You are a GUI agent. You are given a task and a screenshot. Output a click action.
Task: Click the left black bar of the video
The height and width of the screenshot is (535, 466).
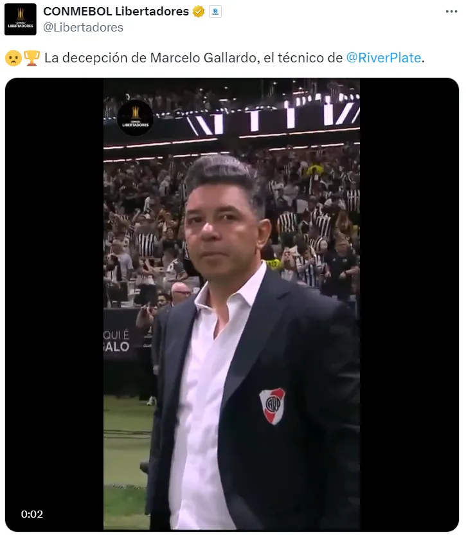click(55, 304)
